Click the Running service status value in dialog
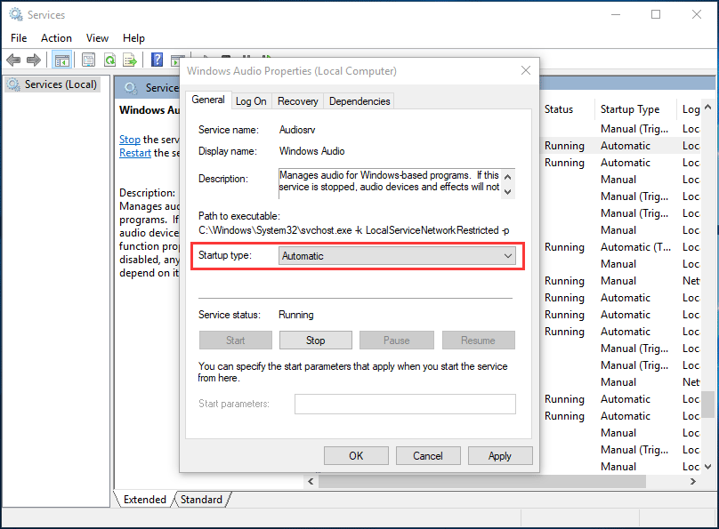 [296, 315]
